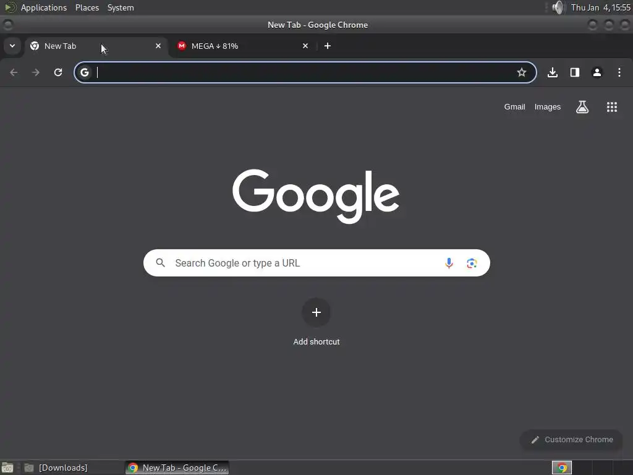Click the Search Google or type a URL box
This screenshot has height=475, width=633.
(x=316, y=263)
